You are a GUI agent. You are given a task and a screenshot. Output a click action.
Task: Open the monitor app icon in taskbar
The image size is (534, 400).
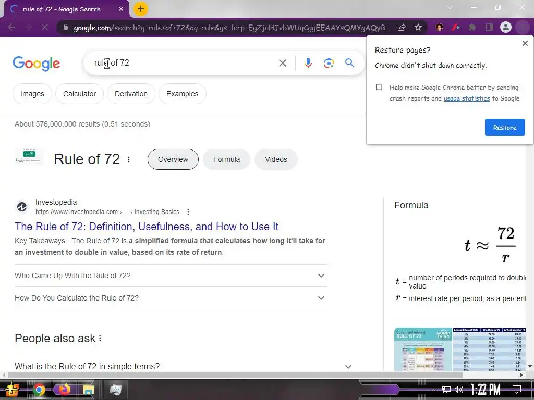point(115,390)
